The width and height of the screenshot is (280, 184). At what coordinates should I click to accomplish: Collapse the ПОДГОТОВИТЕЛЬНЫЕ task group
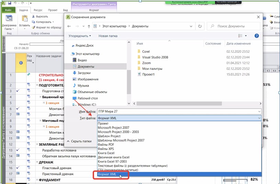click(37, 85)
